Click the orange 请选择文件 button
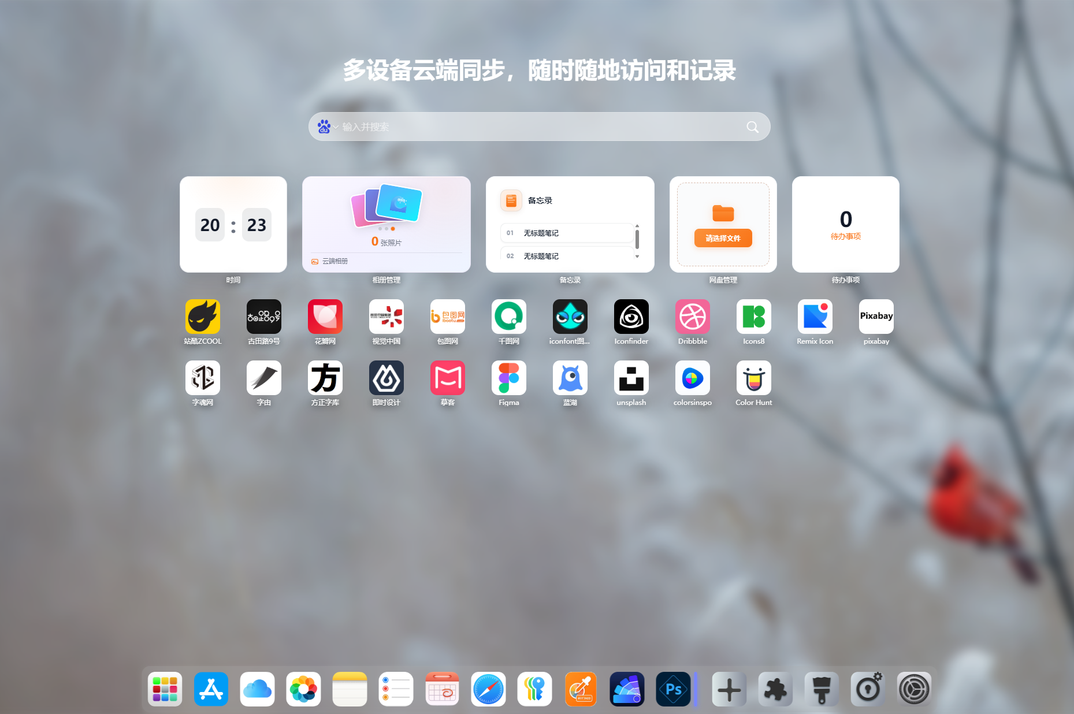The image size is (1074, 714). tap(723, 238)
